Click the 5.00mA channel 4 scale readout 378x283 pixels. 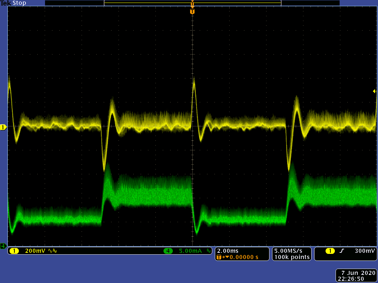(x=190, y=251)
